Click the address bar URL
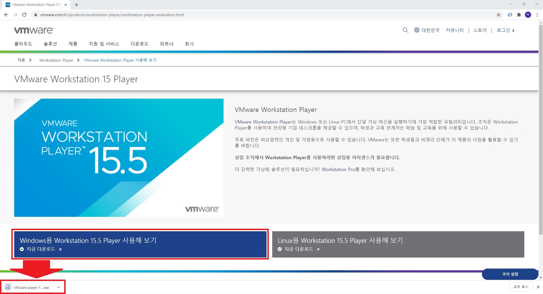The image size is (543, 294). [112, 15]
